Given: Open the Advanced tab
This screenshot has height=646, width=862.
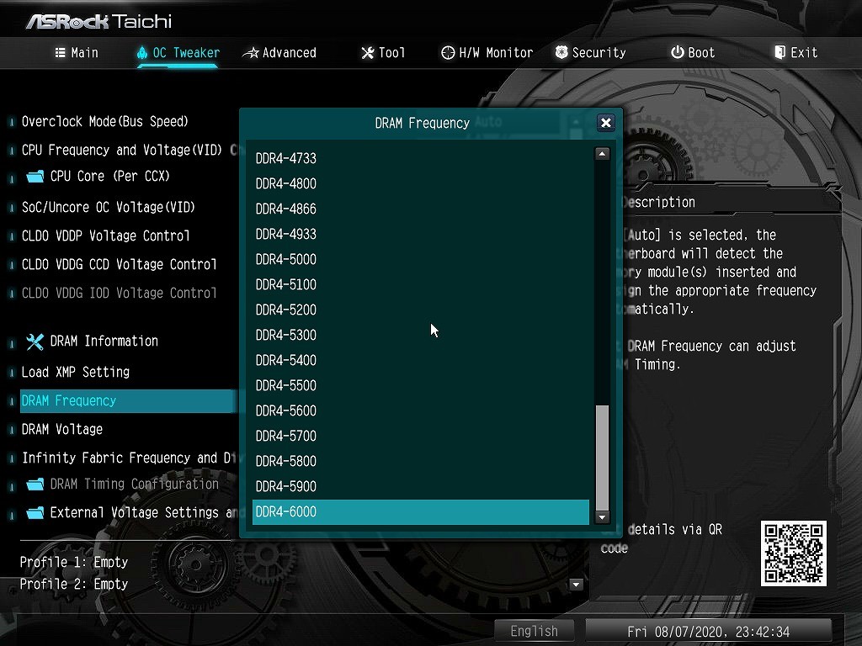Looking at the screenshot, I should coord(279,53).
